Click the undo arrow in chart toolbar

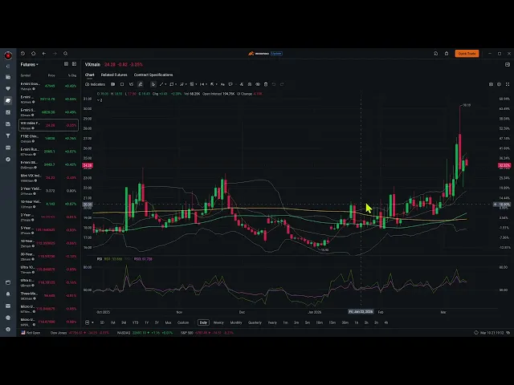(274, 84)
